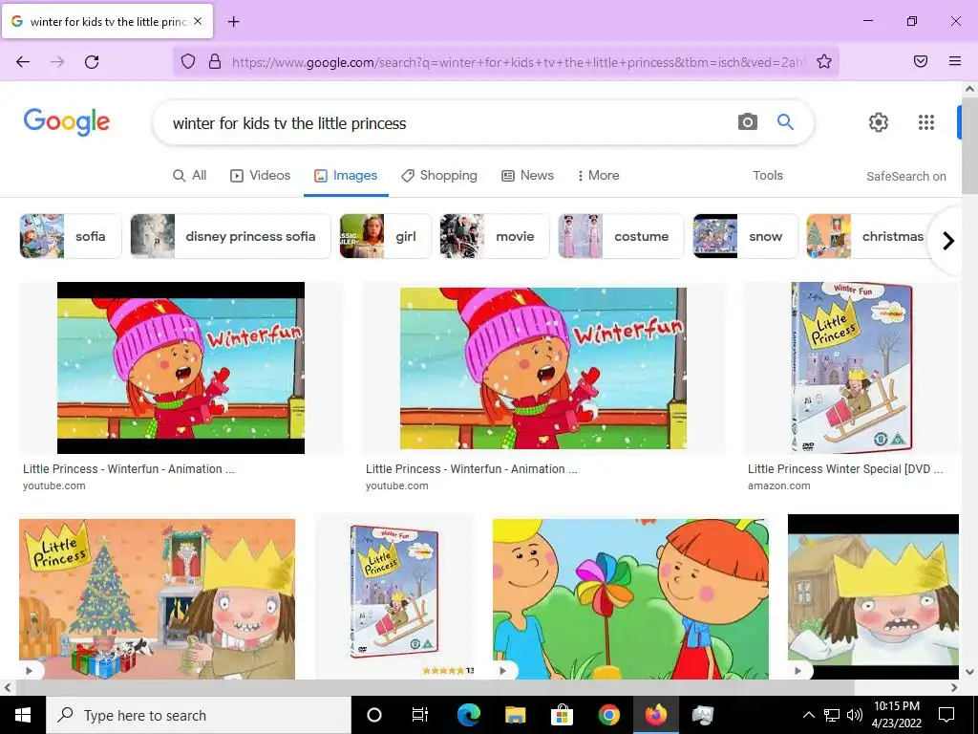Select the snow suggestion chip

tap(745, 236)
